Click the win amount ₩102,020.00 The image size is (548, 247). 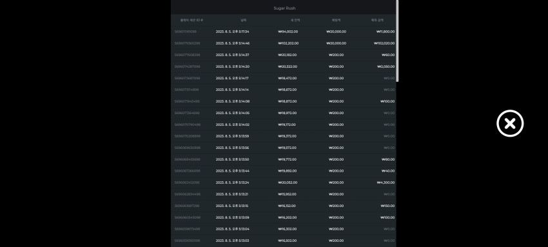(x=384, y=43)
